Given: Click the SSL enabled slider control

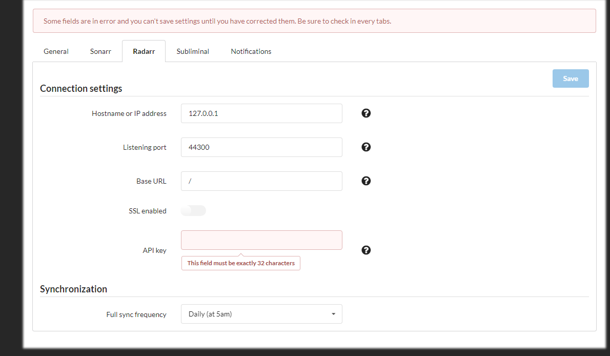Looking at the screenshot, I should [x=193, y=210].
